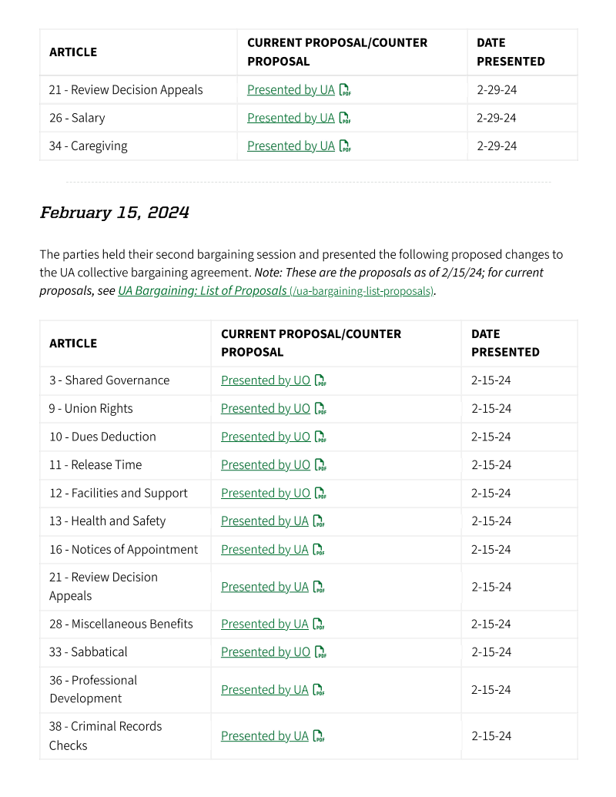Open Presented by UA link for Miscellaneous Benefits
616x797 pixels.
click(x=264, y=624)
